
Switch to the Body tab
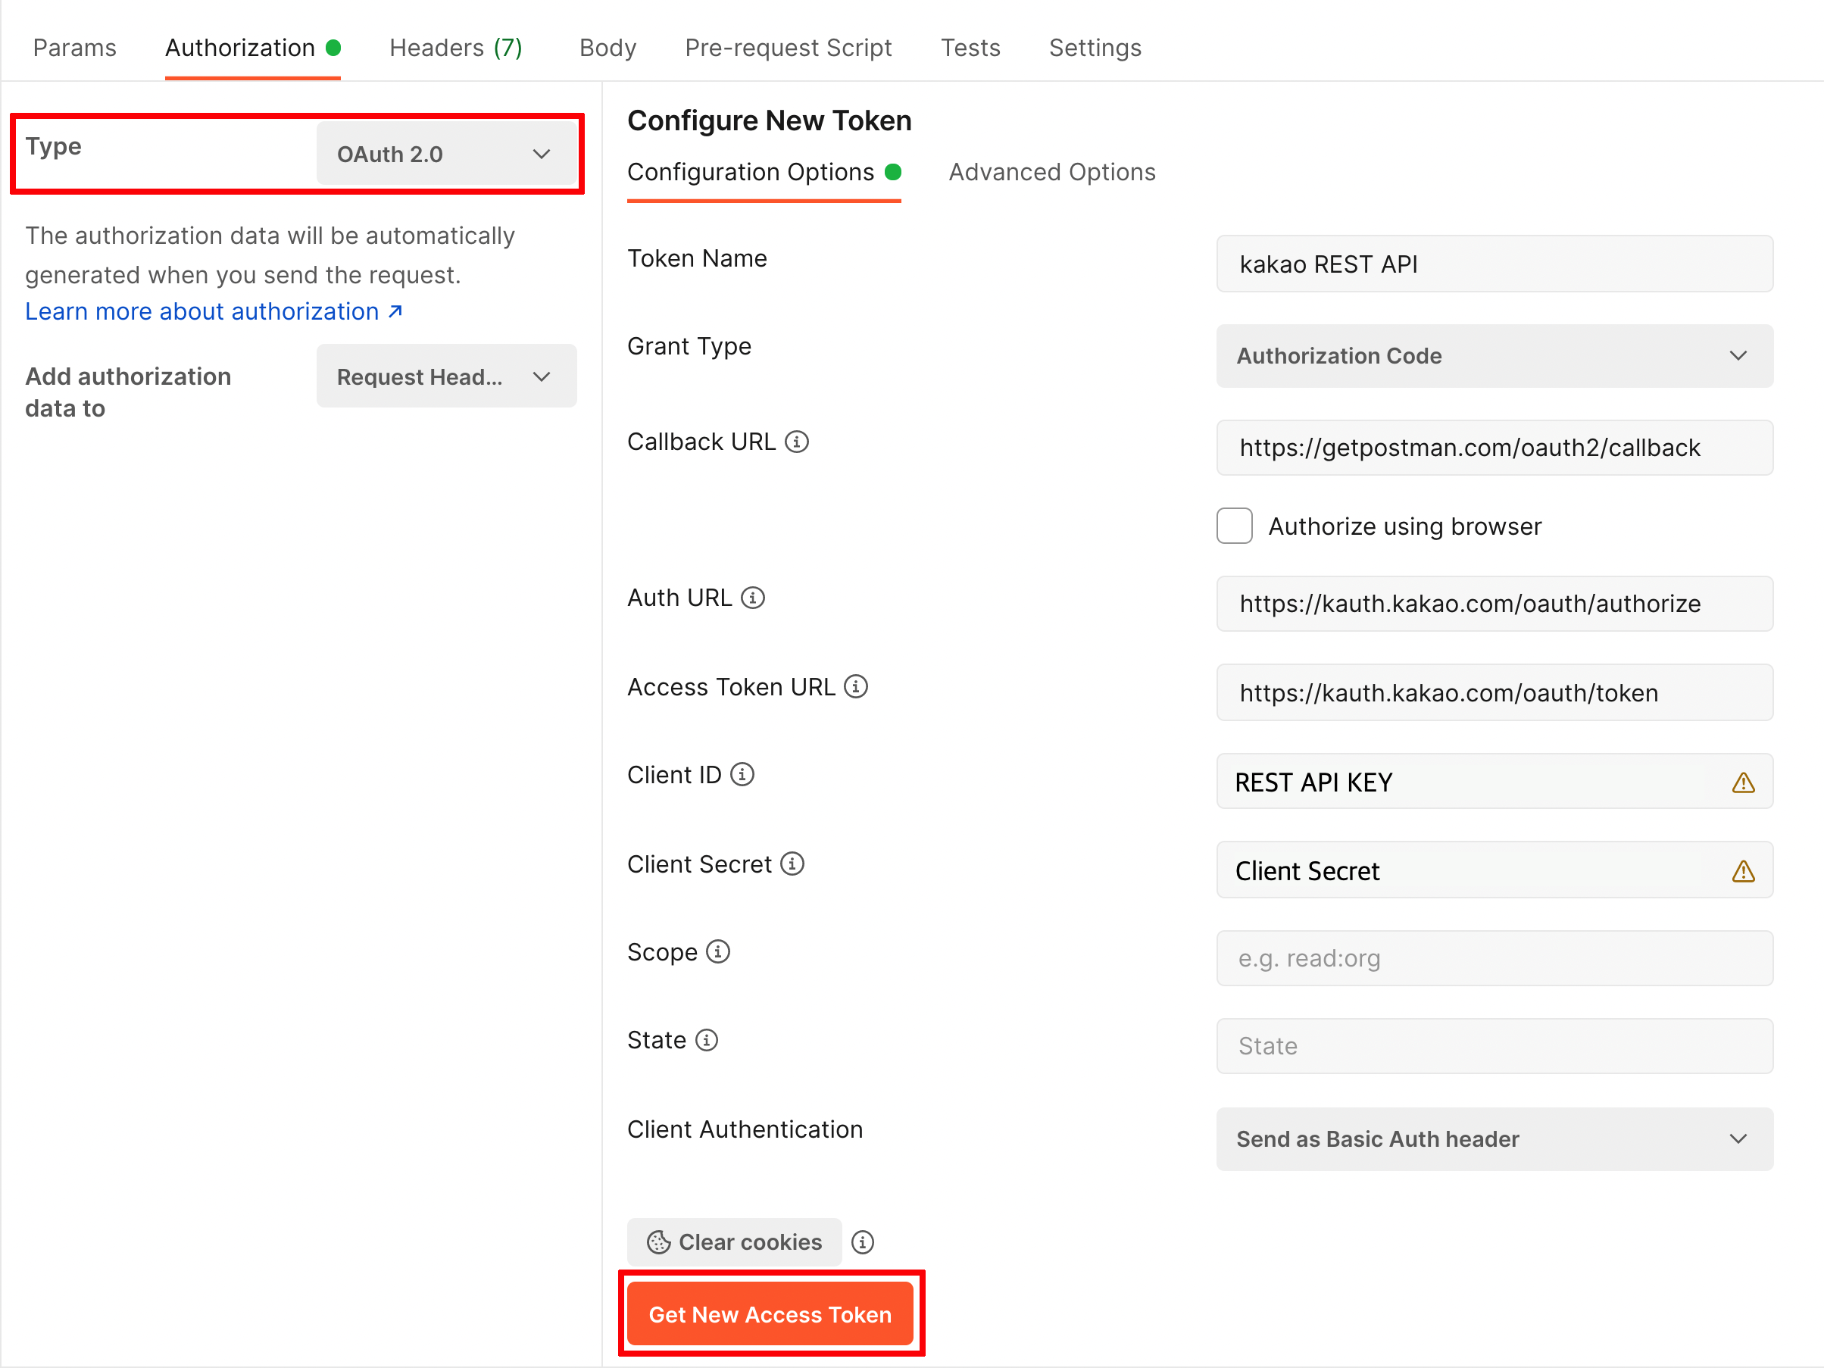coord(607,48)
